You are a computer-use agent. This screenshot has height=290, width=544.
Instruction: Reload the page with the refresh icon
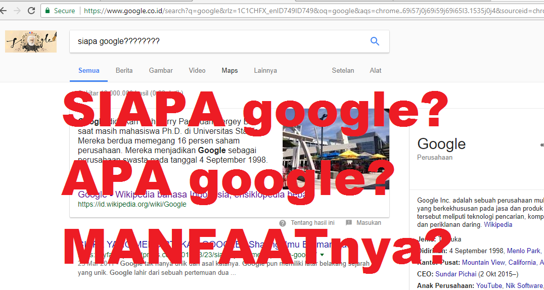[31, 11]
